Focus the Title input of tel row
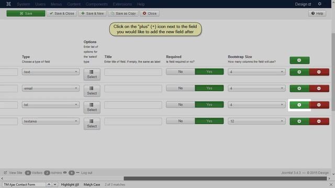The image size is (335, 188). [x=133, y=104]
